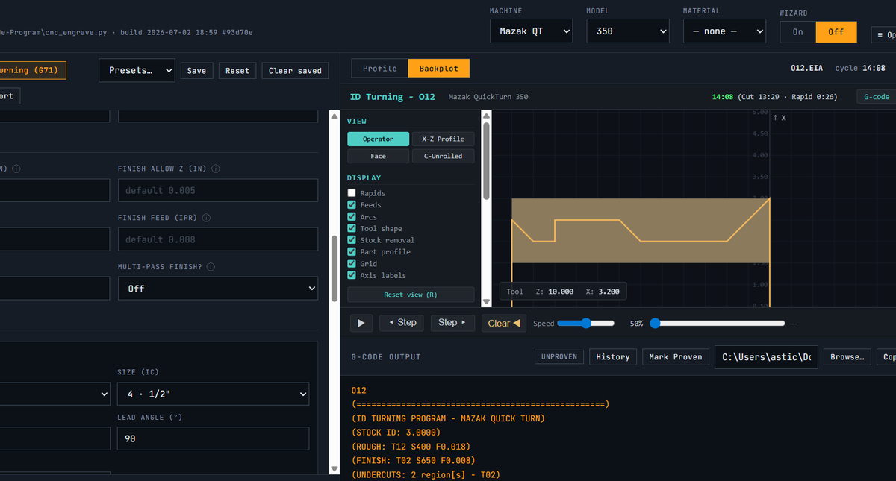Toggle the Feeds display checkbox
The width and height of the screenshot is (896, 481).
pyautogui.click(x=352, y=204)
